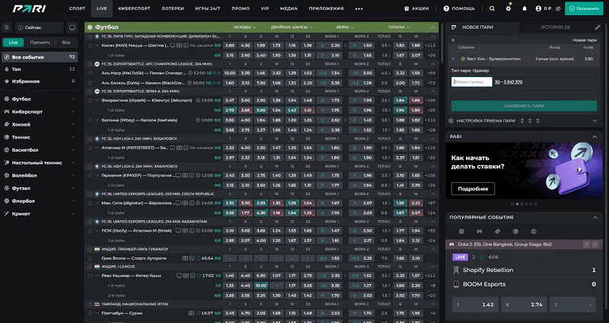Click the Пополнить deposit button

point(584,8)
